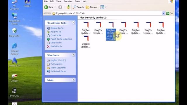The height and width of the screenshot is (105, 187).
Task: Select first DiagBox Update file in top row
Action: pos(86,28)
